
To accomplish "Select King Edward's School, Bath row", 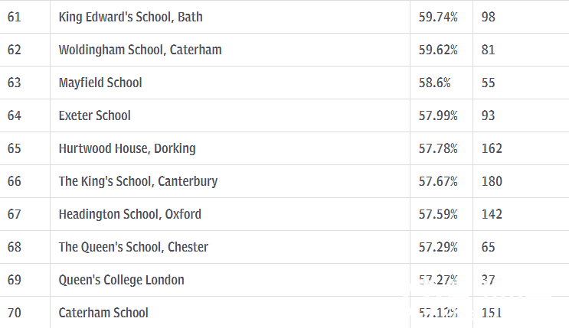I will tap(285, 17).
